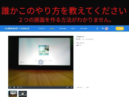Click the video progress handle dot
The height and width of the screenshot is (97, 129).
tap(21, 87)
